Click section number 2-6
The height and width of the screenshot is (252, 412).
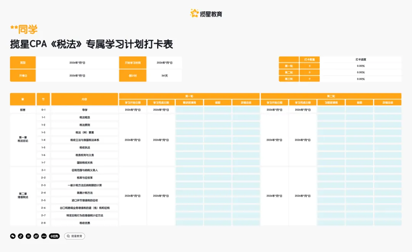pyautogui.click(x=43, y=208)
